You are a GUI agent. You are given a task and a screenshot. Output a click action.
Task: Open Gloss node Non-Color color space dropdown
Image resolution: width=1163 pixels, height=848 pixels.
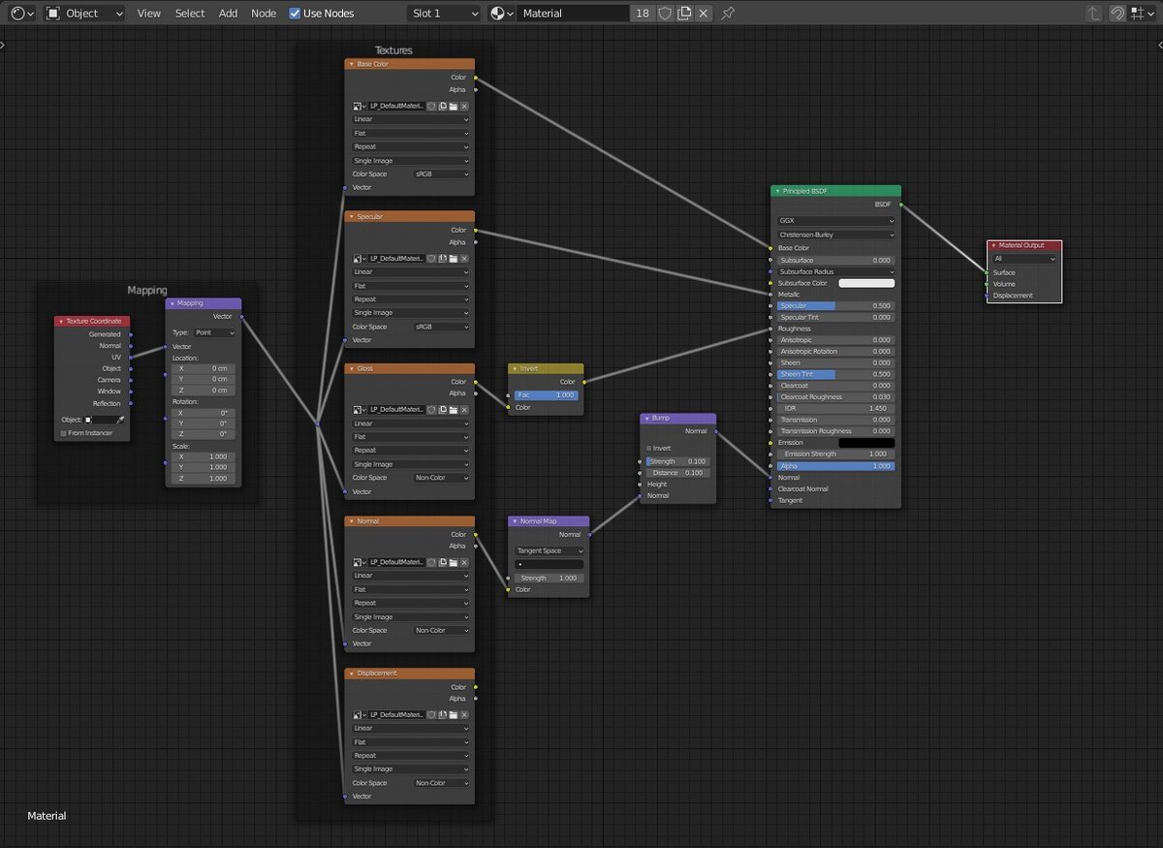tap(442, 478)
